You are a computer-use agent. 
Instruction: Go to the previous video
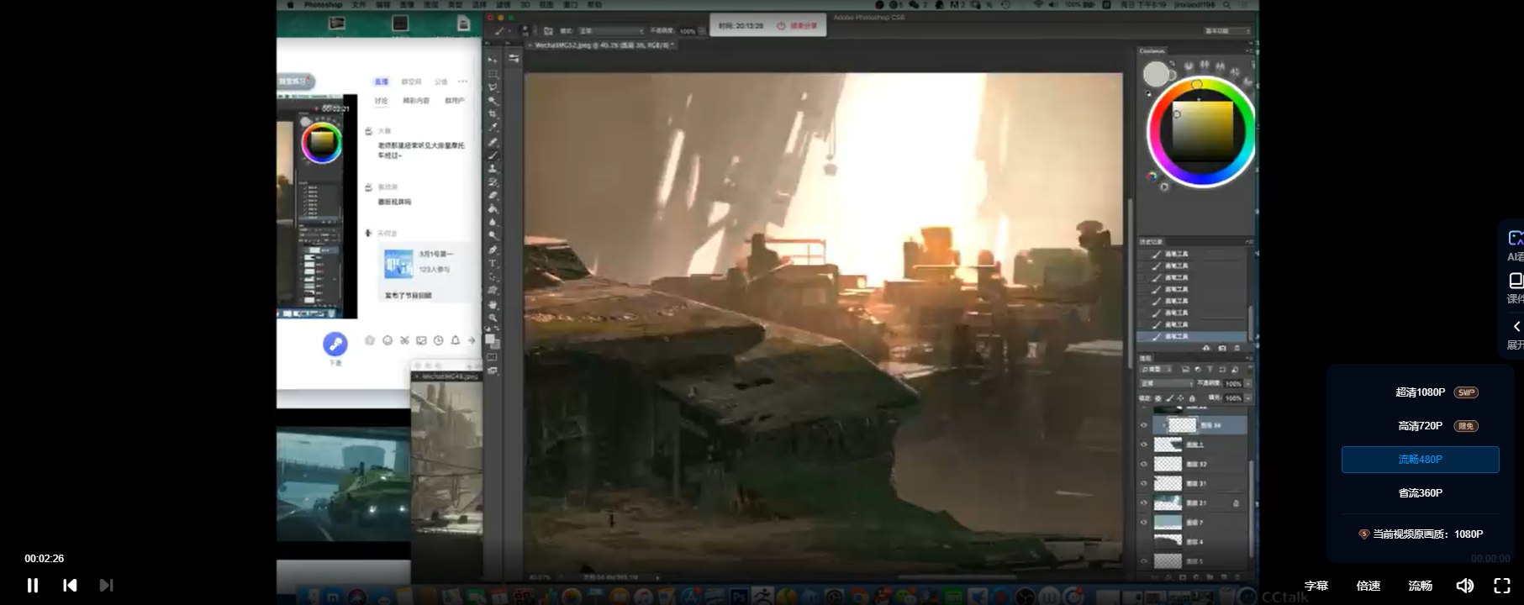coord(70,585)
